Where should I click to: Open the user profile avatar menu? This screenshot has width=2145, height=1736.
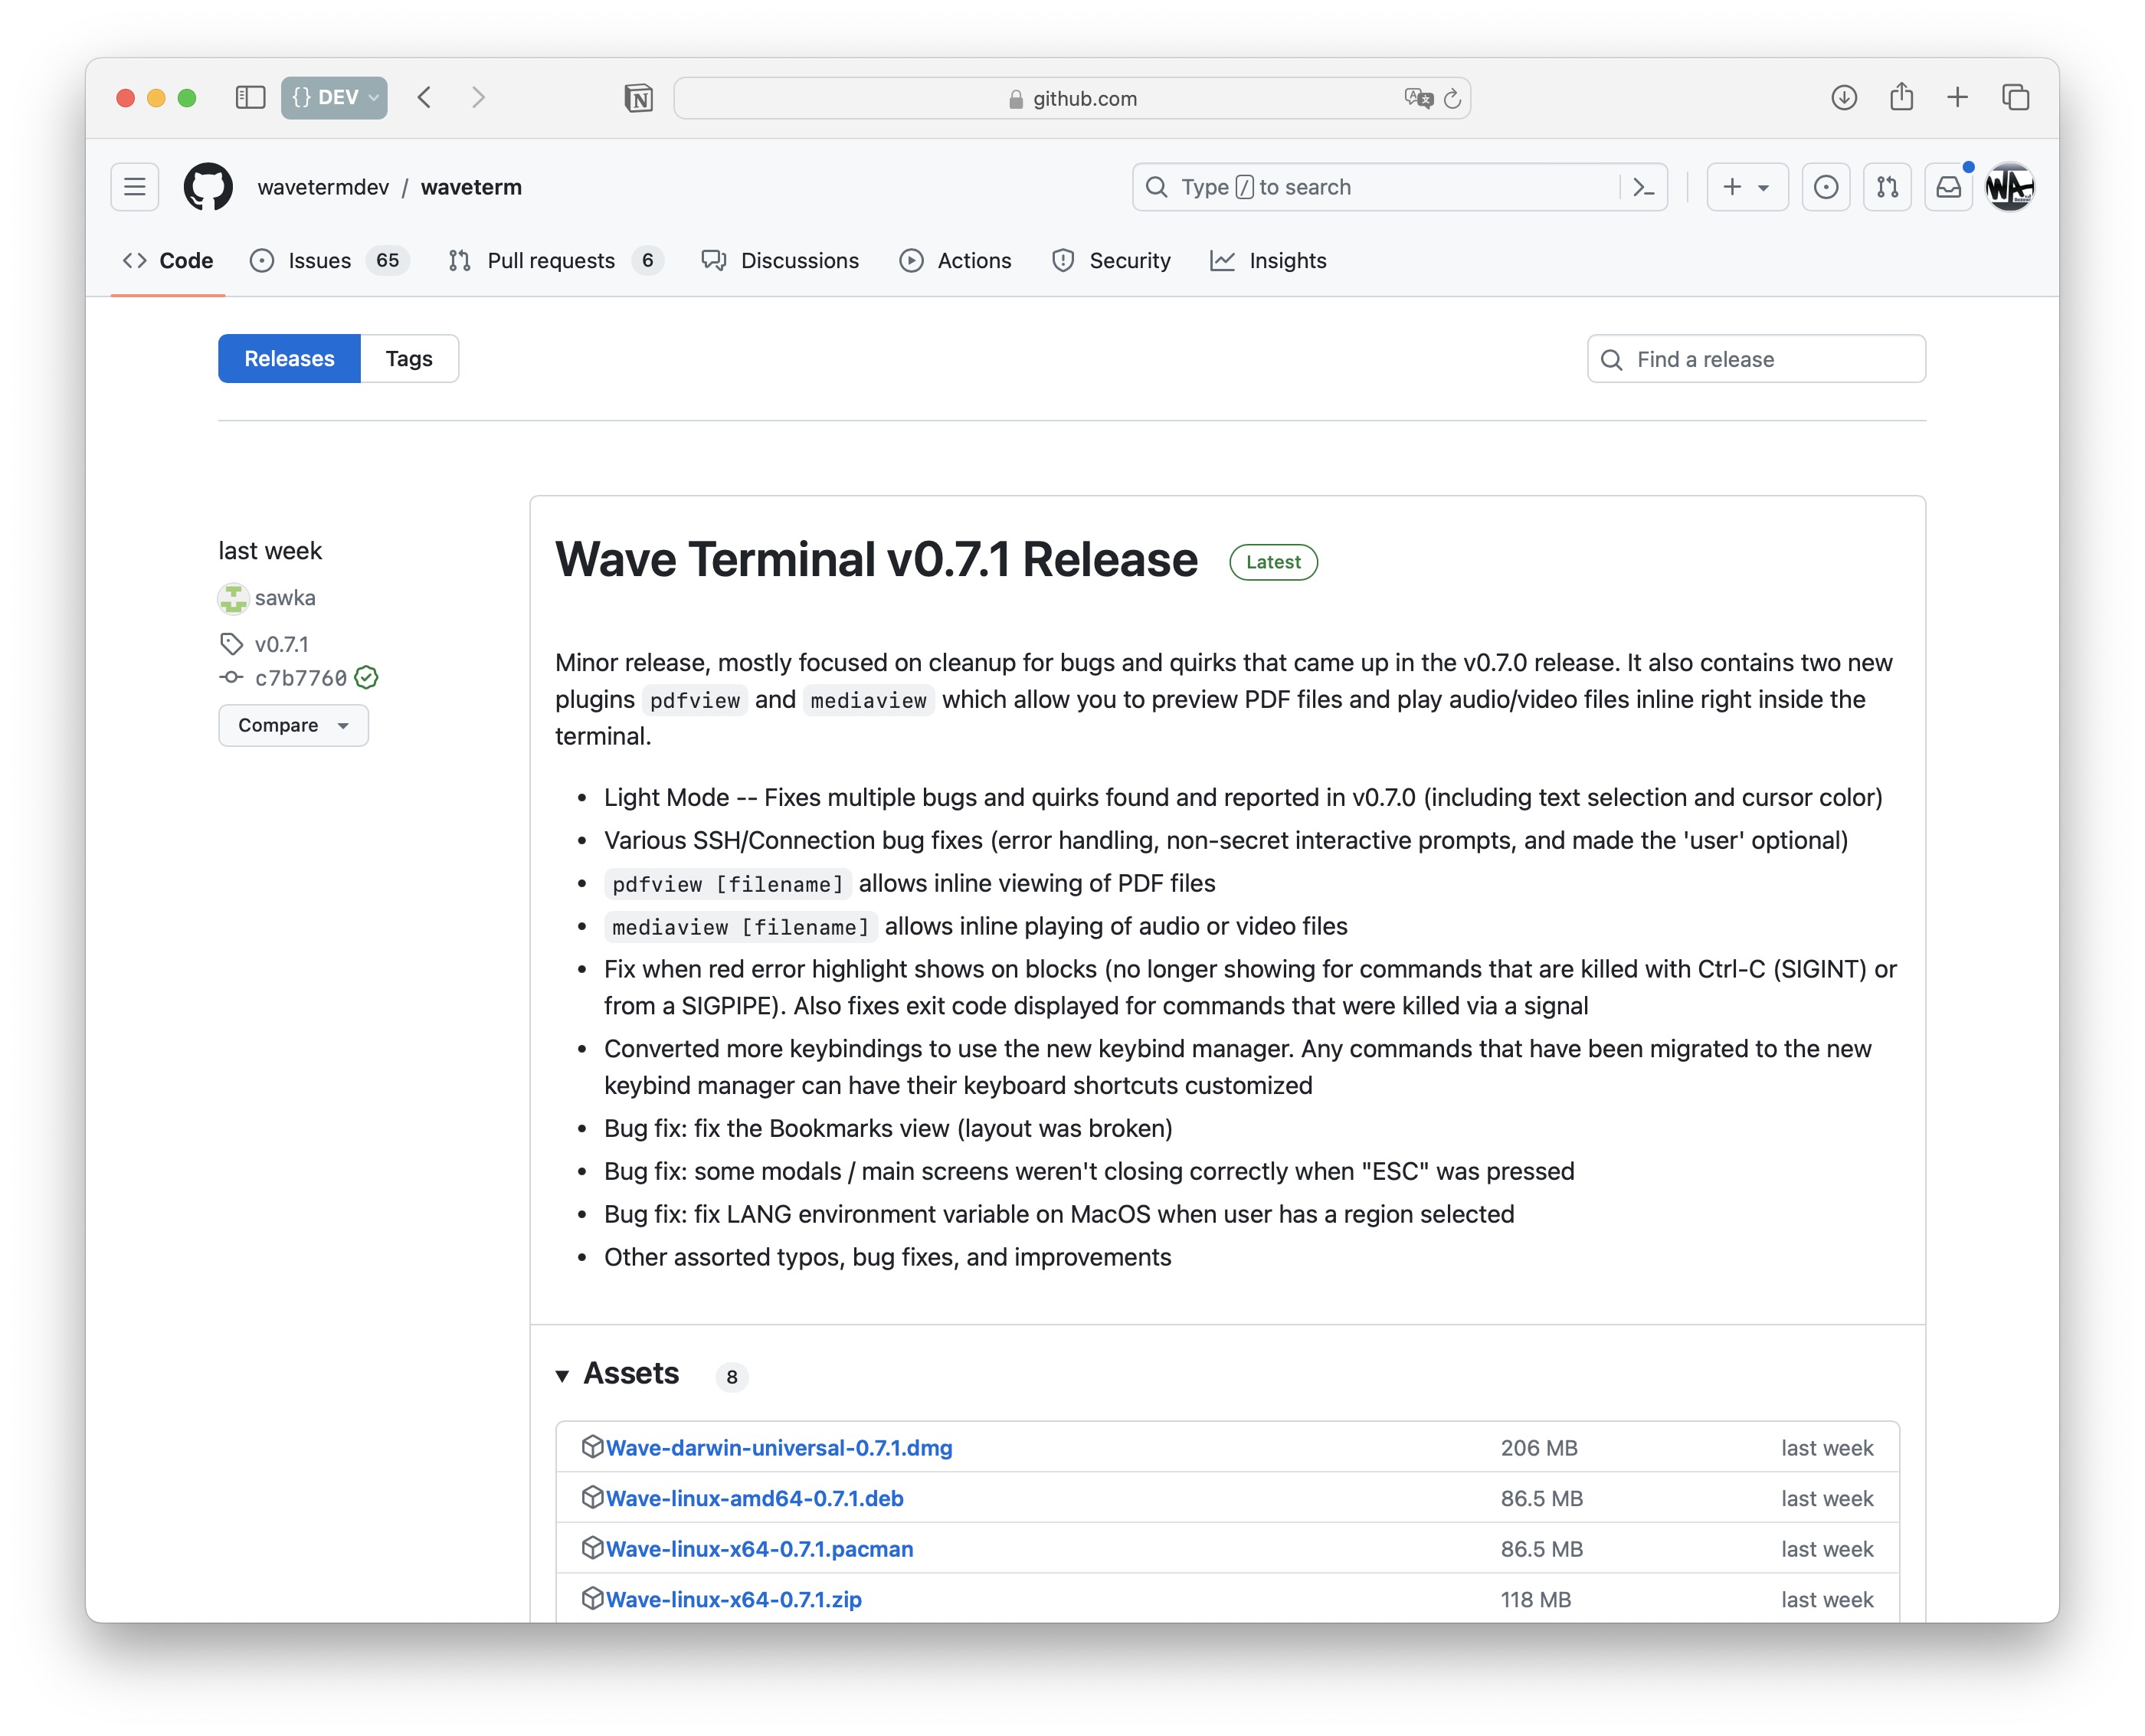[2009, 187]
